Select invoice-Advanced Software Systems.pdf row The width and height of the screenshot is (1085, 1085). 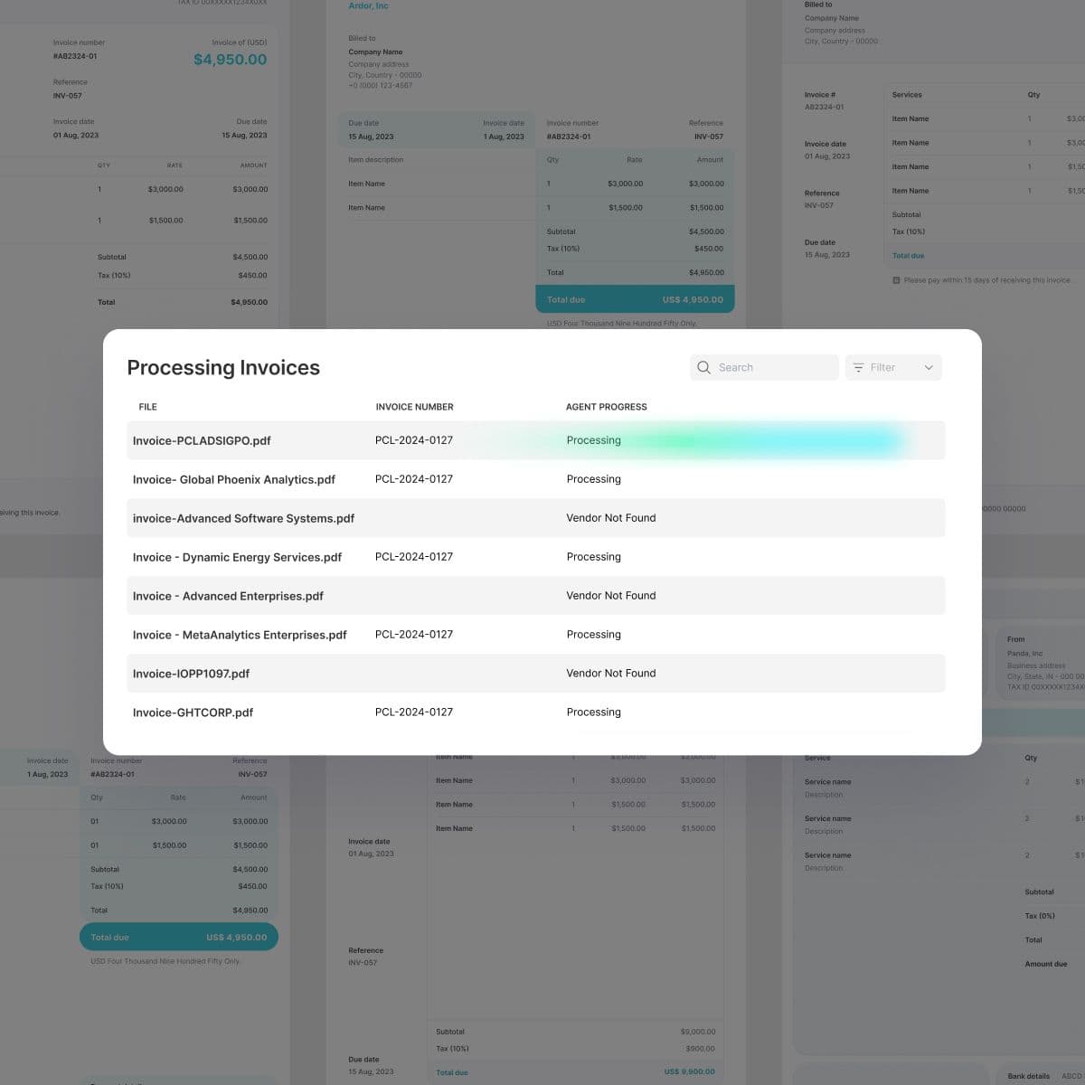[x=241, y=518]
